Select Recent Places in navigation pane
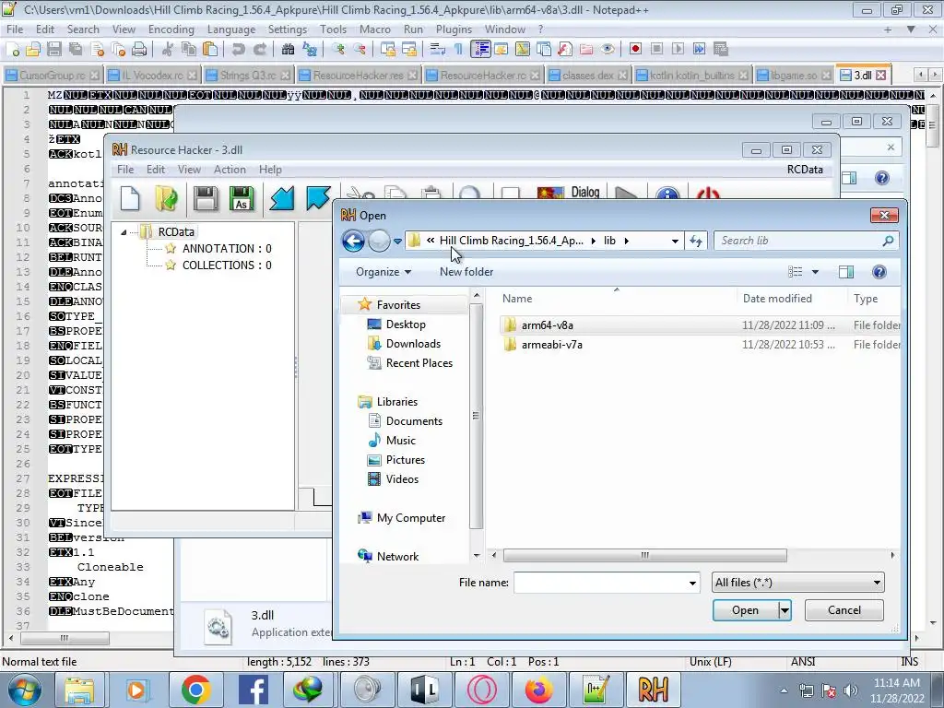Viewport: 944px width, 708px height. click(x=419, y=363)
